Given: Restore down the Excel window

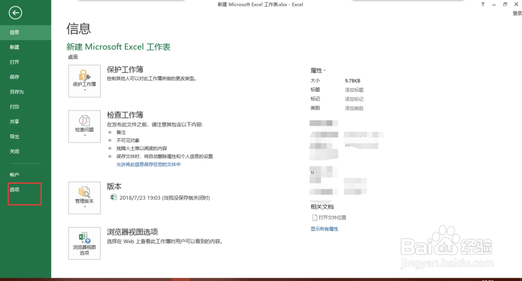Looking at the screenshot, I should (x=505, y=4).
